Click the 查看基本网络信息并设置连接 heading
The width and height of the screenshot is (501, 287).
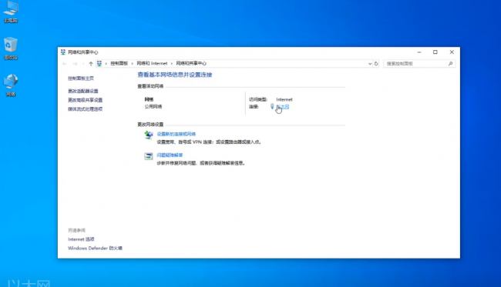(x=175, y=75)
